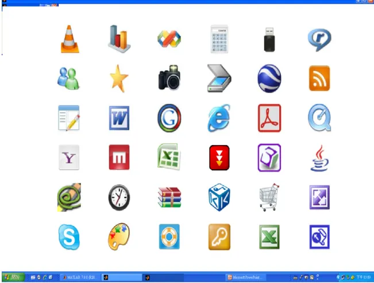Open the paint palette icon

[119, 237]
